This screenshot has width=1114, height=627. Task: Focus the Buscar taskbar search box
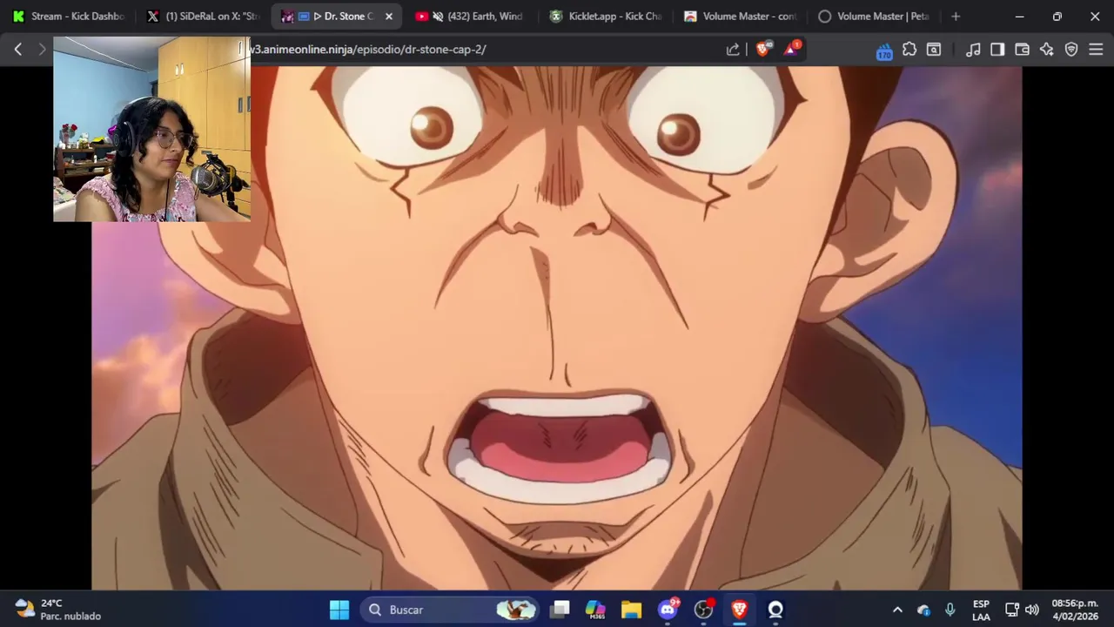[449, 610]
